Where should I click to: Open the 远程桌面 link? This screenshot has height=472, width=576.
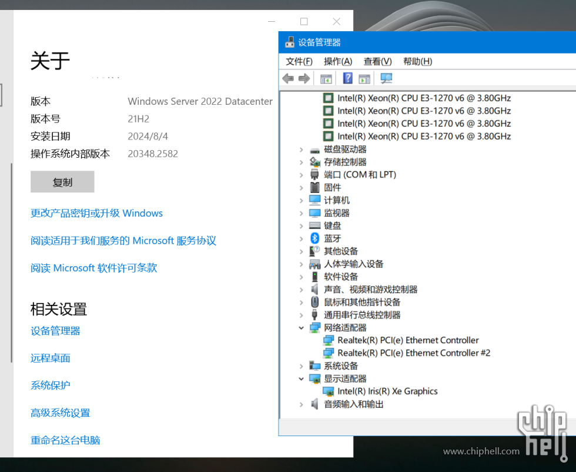point(51,358)
